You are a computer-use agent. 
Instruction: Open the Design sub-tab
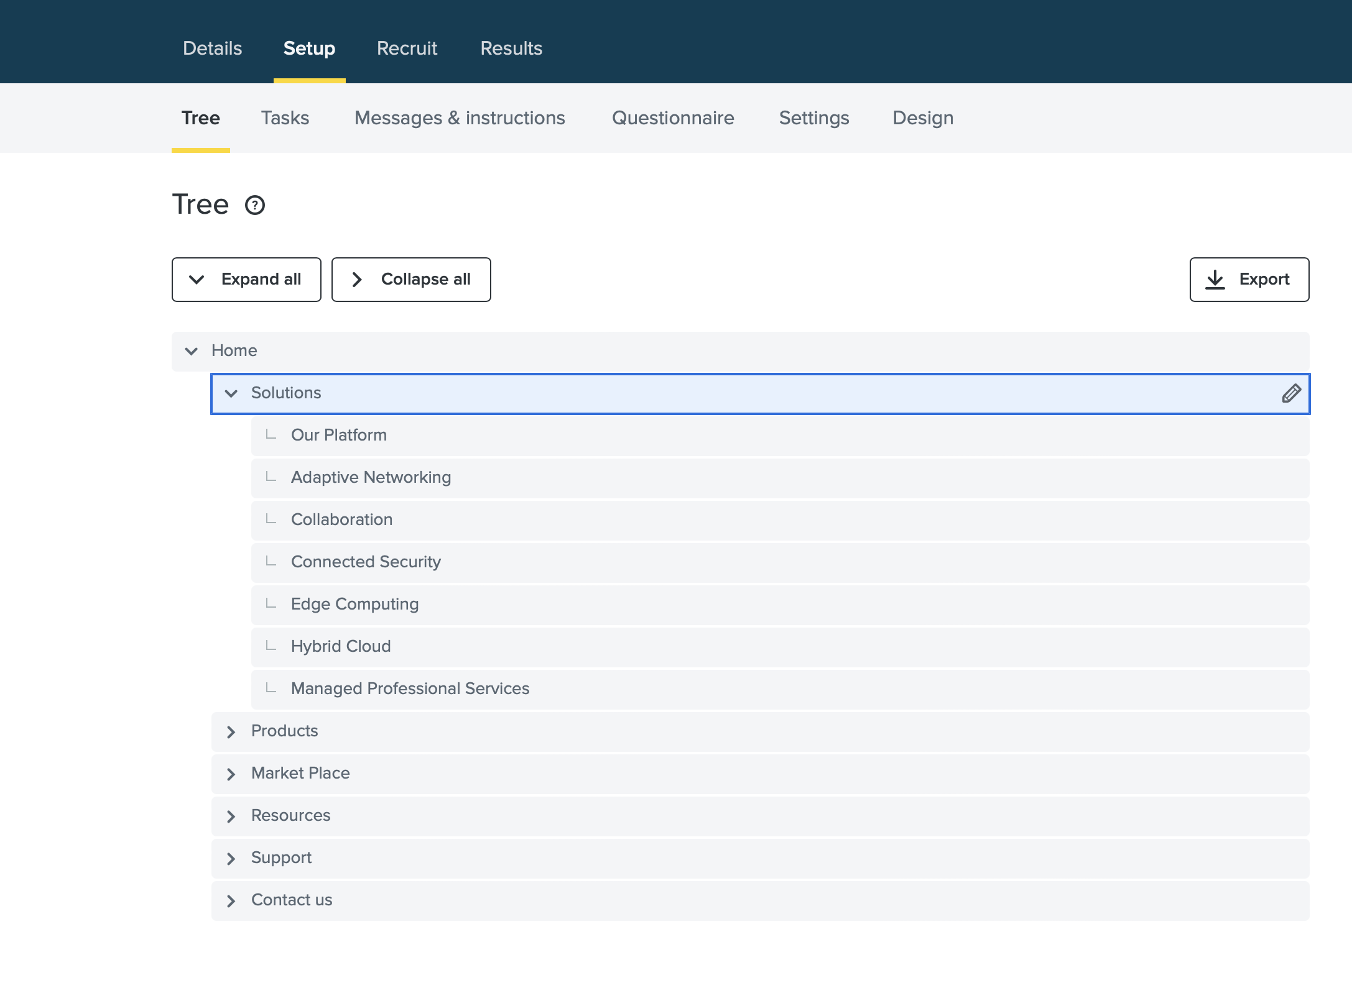click(922, 118)
